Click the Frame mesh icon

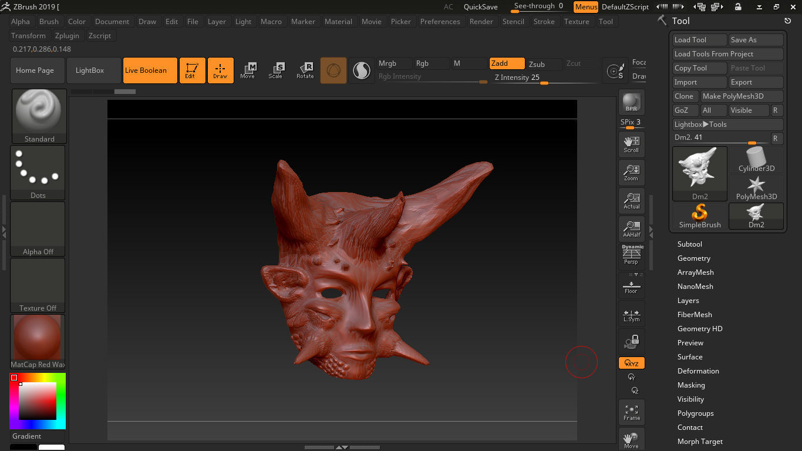631,412
